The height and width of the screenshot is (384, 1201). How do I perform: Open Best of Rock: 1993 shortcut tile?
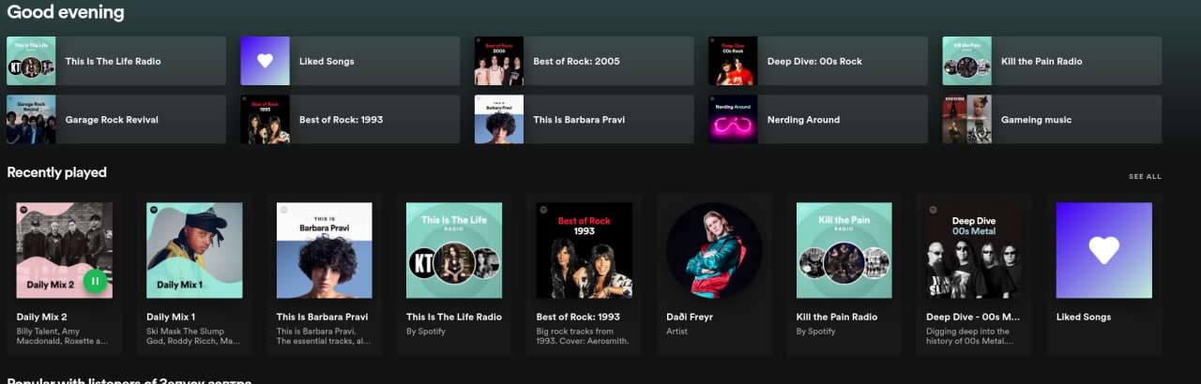click(x=350, y=119)
